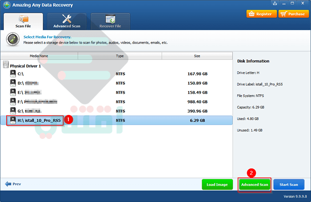Sort by Type column header
This screenshot has height=202, width=311.
pyautogui.click(x=120, y=56)
